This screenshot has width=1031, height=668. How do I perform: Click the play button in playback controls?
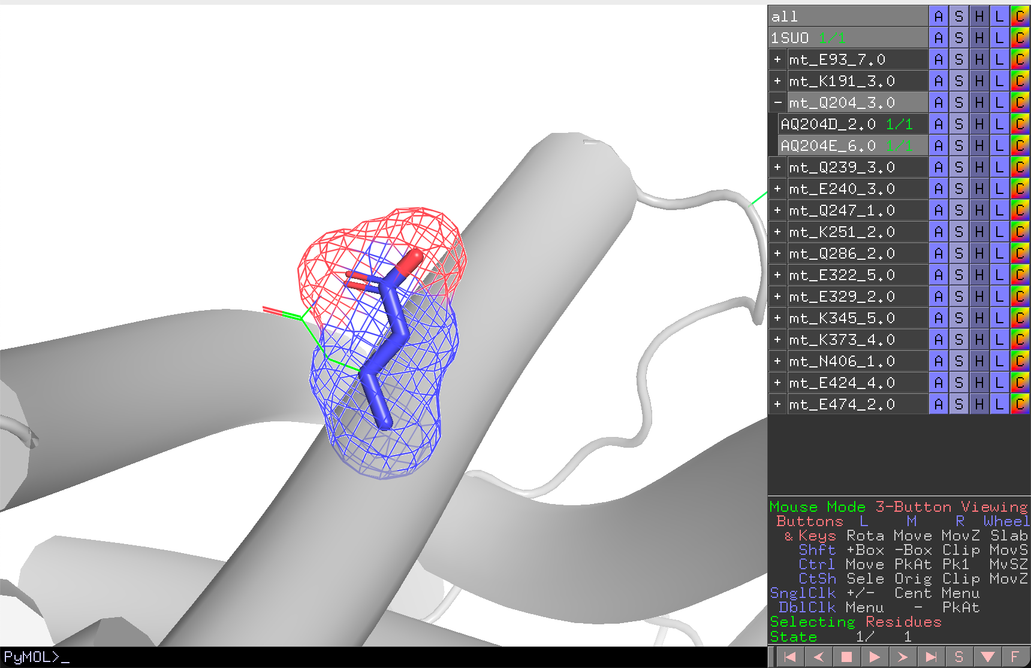click(x=875, y=657)
